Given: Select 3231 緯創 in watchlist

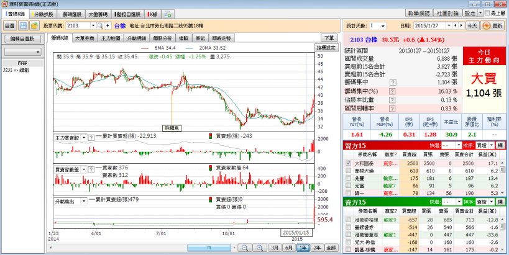Looking at the screenshot, I should tap(16, 69).
